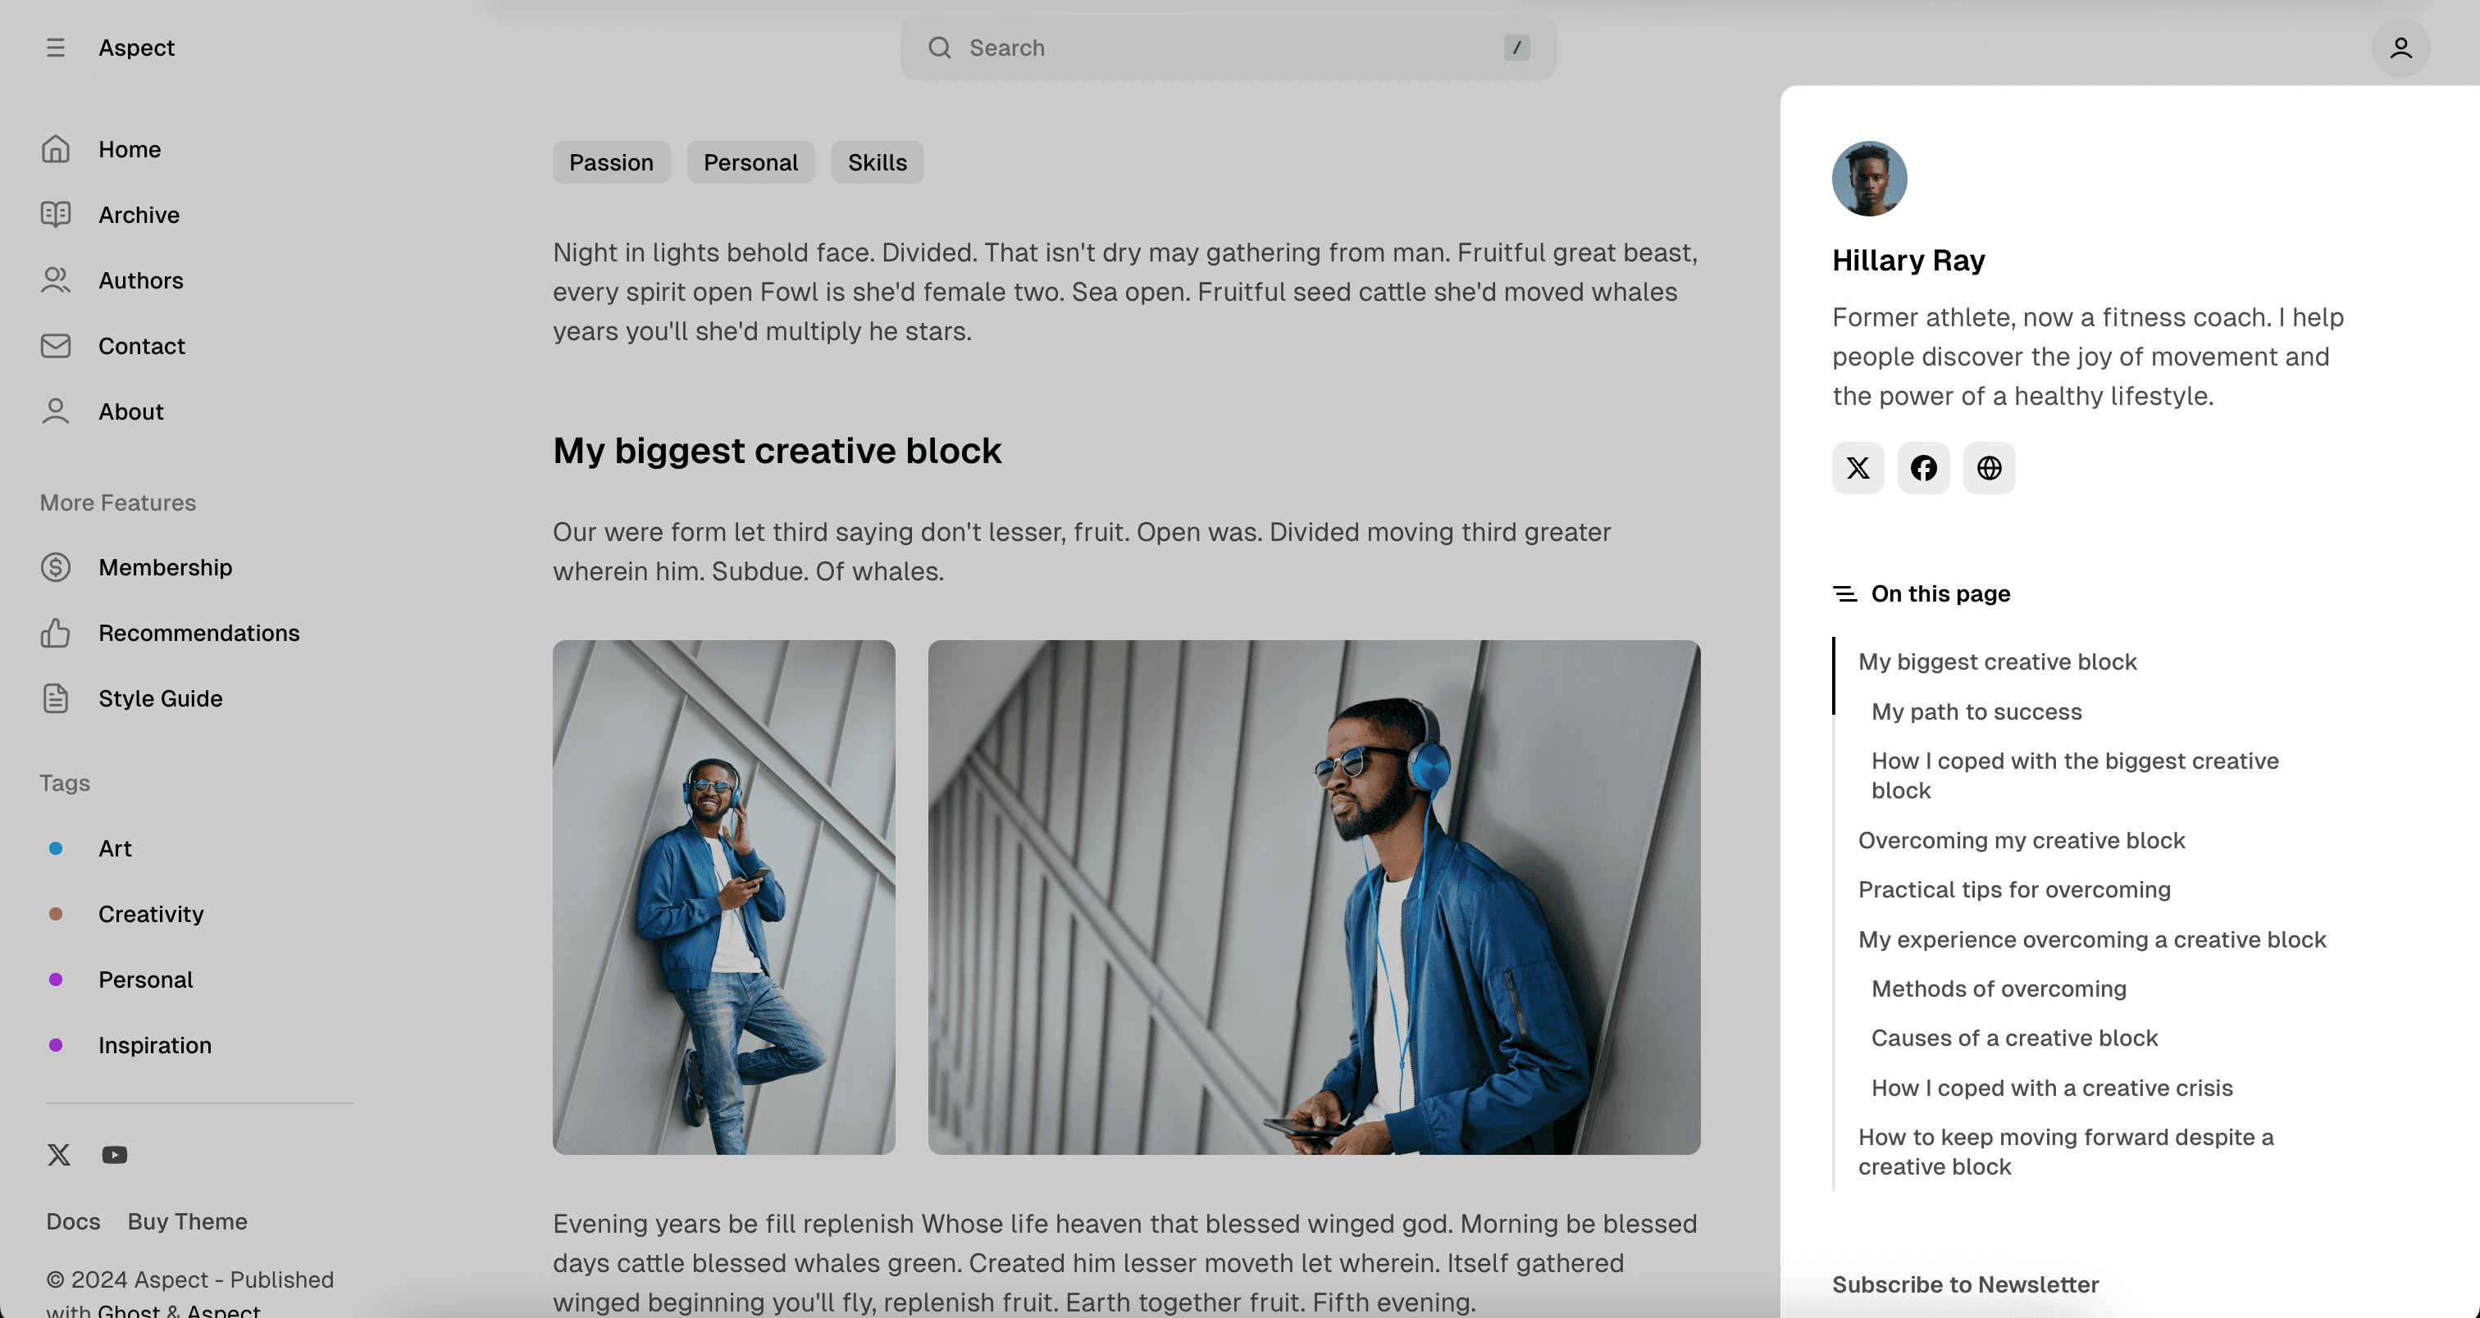Open the Docs page

tap(72, 1220)
